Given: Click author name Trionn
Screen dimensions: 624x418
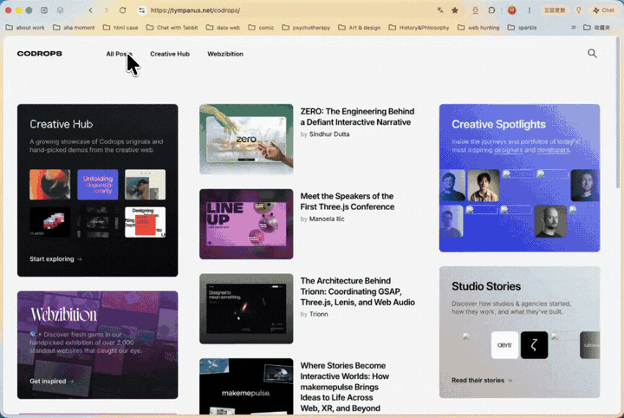Looking at the screenshot, I should [x=319, y=314].
